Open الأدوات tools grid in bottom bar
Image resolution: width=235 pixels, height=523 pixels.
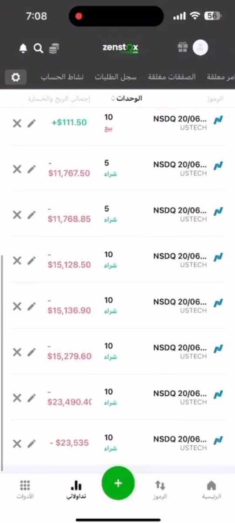click(25, 489)
